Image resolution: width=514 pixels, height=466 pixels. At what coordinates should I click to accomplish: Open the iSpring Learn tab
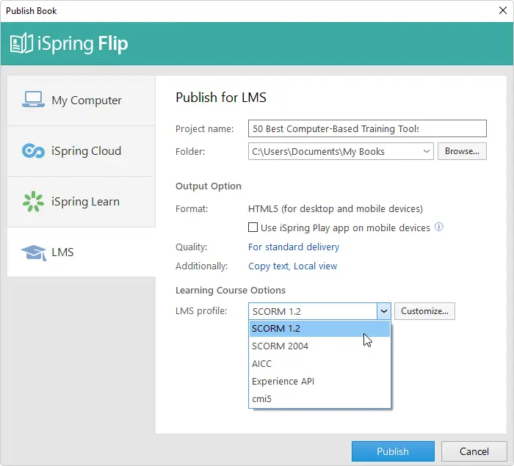coord(82,202)
